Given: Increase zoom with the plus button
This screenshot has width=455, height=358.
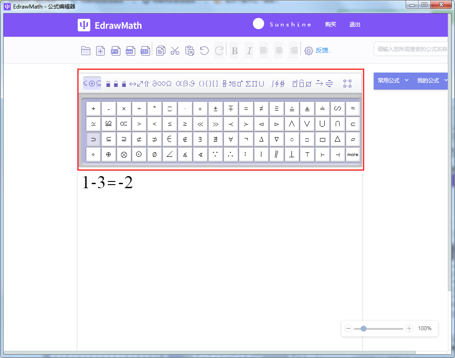Looking at the screenshot, I should 409,328.
